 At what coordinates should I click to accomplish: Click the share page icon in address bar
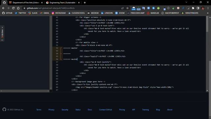coord(122,8)
